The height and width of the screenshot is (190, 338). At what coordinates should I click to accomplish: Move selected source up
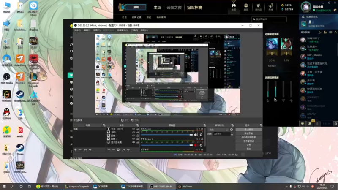(124, 150)
